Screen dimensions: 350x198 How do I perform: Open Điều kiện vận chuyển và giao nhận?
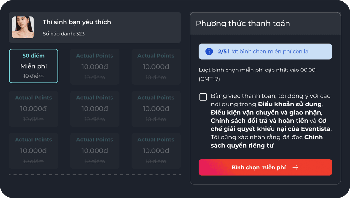(265, 112)
